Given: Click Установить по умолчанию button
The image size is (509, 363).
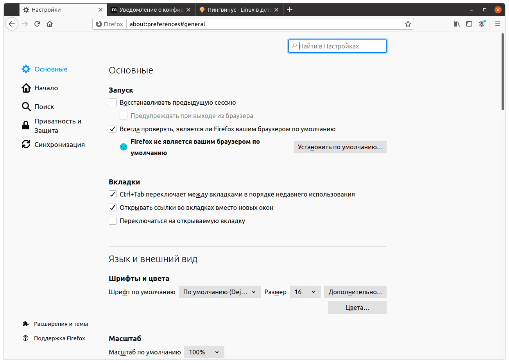Looking at the screenshot, I should 340,147.
